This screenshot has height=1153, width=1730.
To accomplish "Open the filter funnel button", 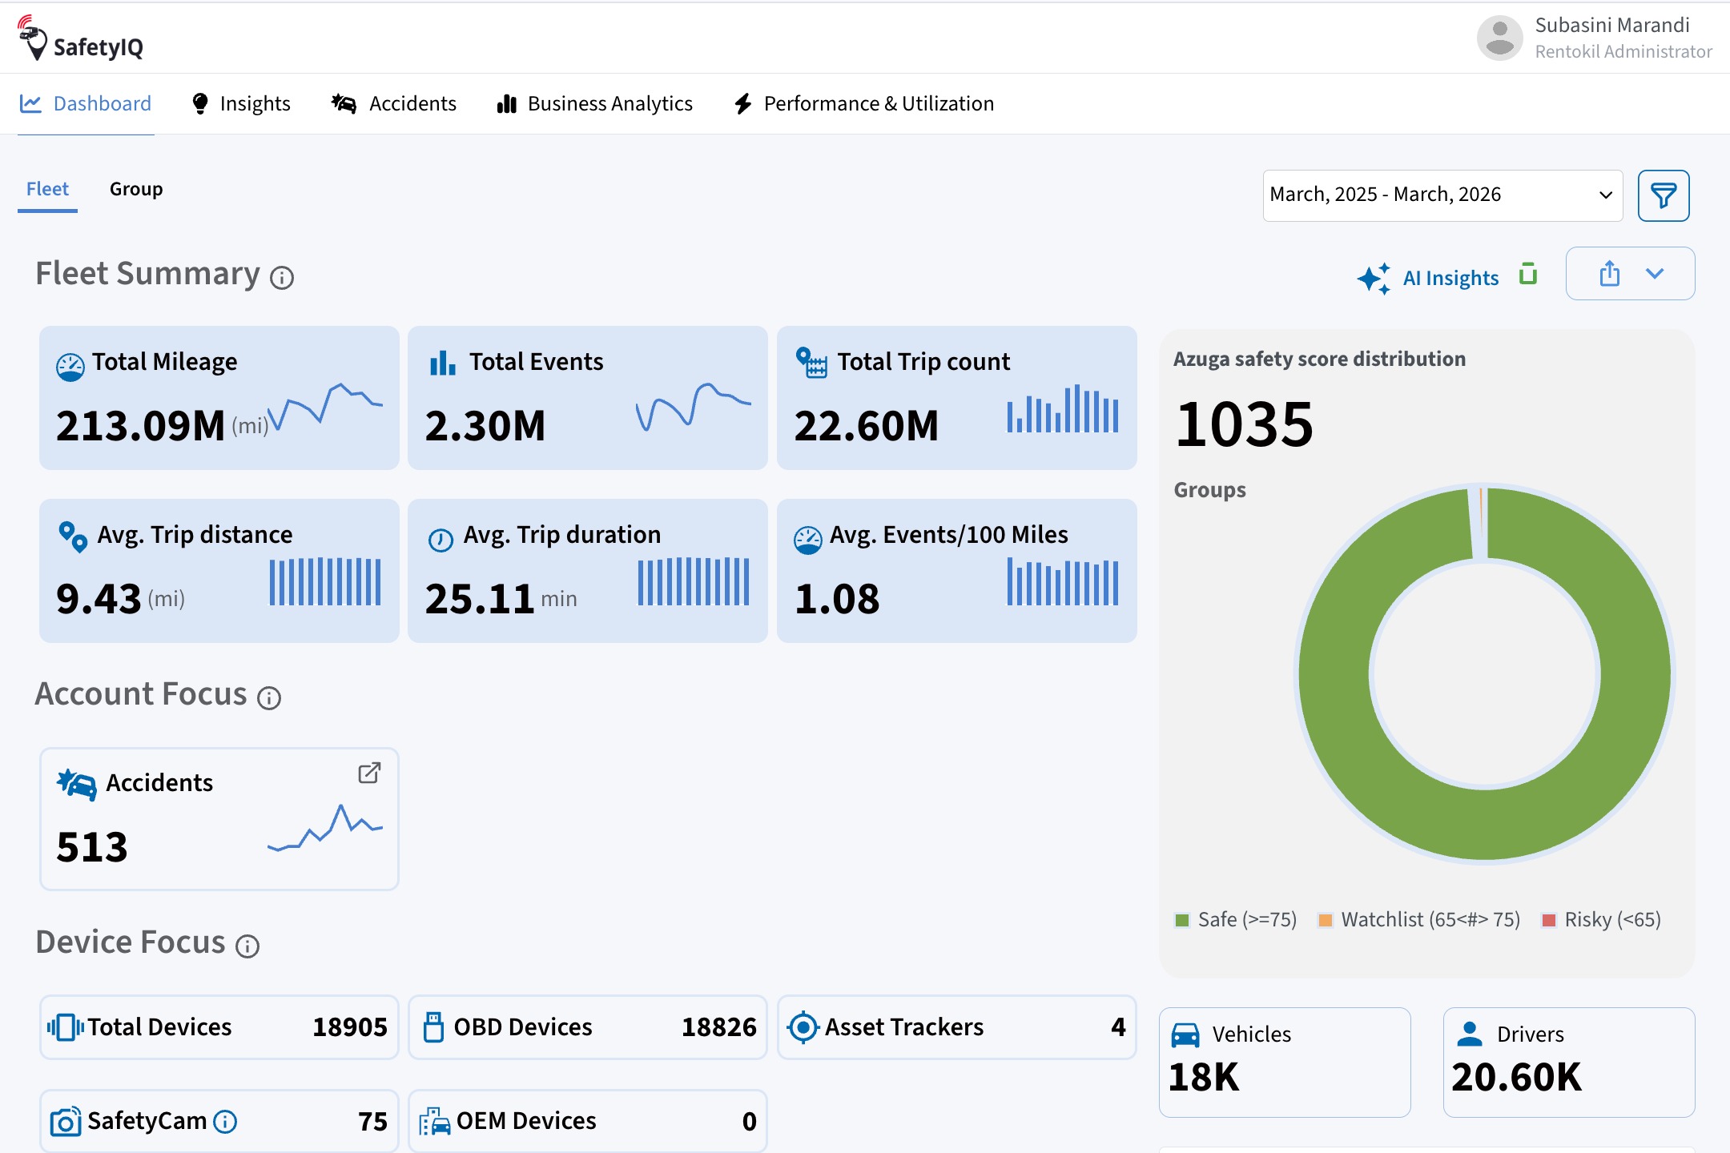I will [1663, 195].
